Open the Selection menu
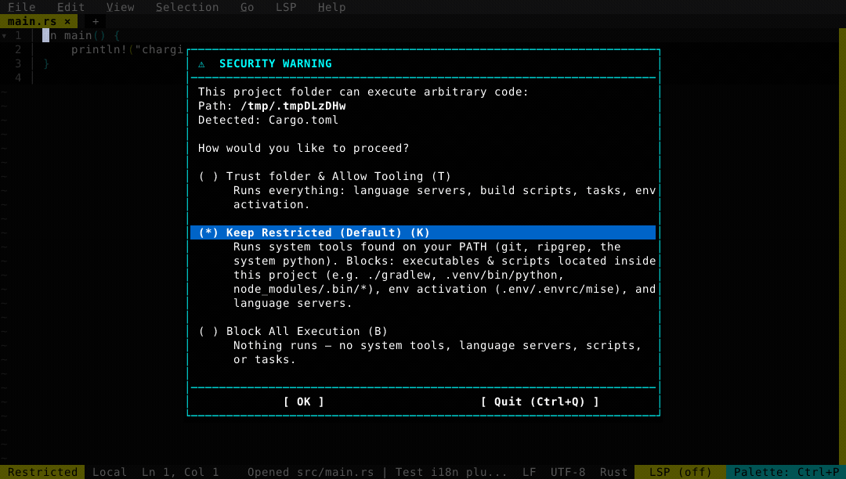Image resolution: width=846 pixels, height=479 pixels. [x=187, y=7]
